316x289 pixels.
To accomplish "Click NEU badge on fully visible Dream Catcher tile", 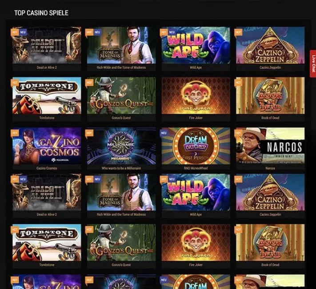I will 164,133.
